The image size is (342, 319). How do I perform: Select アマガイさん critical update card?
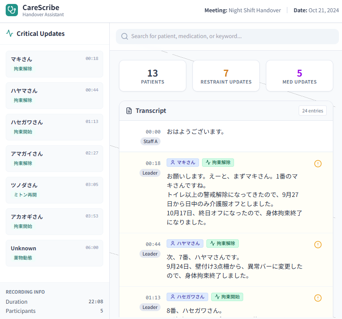[54, 158]
